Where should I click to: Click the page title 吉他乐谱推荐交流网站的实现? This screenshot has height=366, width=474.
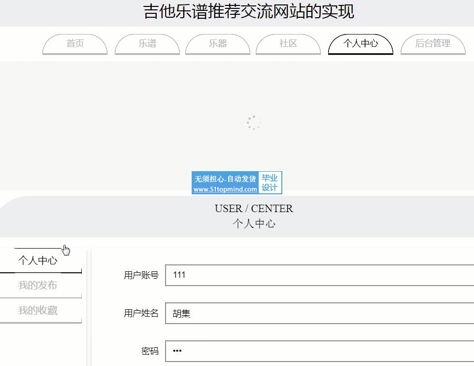pyautogui.click(x=249, y=11)
